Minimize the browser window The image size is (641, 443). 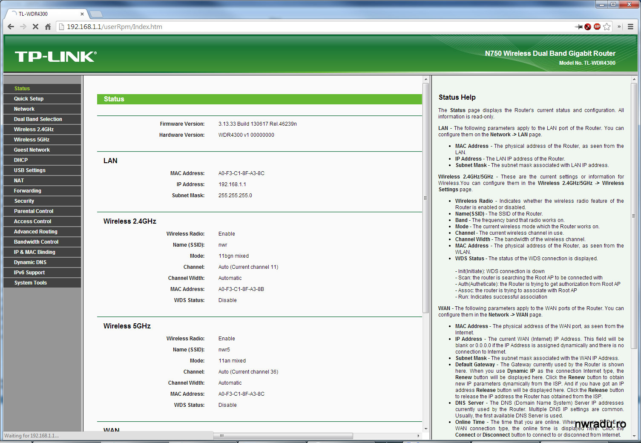point(602,5)
